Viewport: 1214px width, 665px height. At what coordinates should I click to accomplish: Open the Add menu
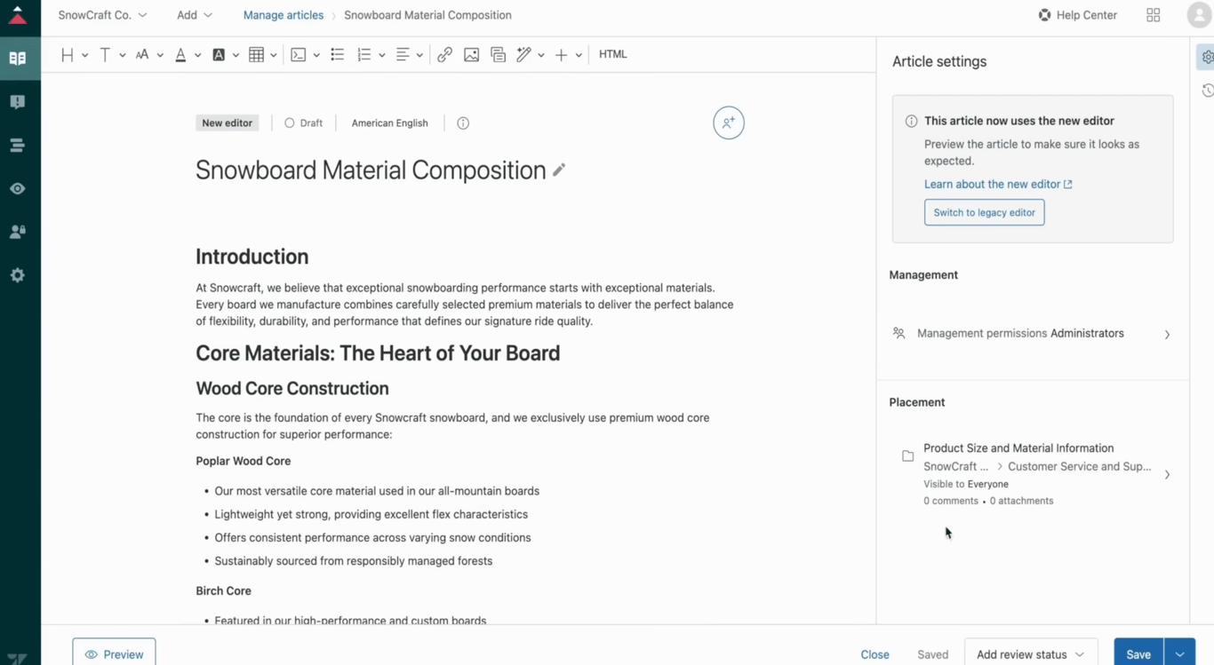195,15
